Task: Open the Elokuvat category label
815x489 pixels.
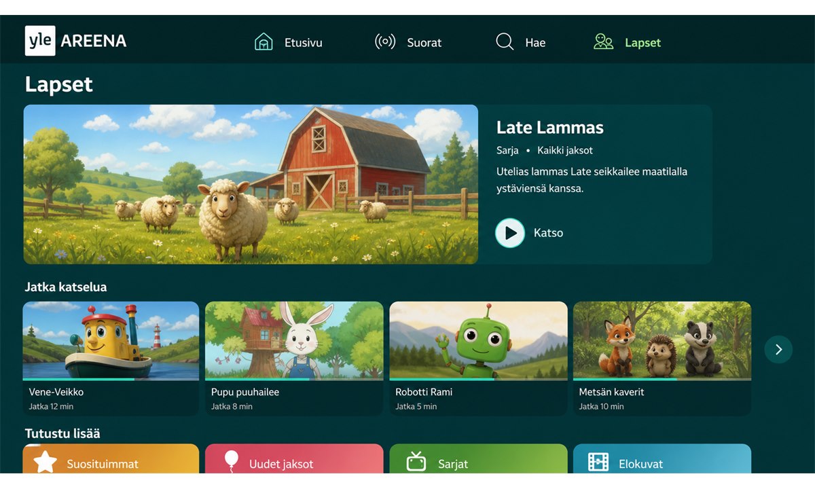Action: pyautogui.click(x=641, y=465)
